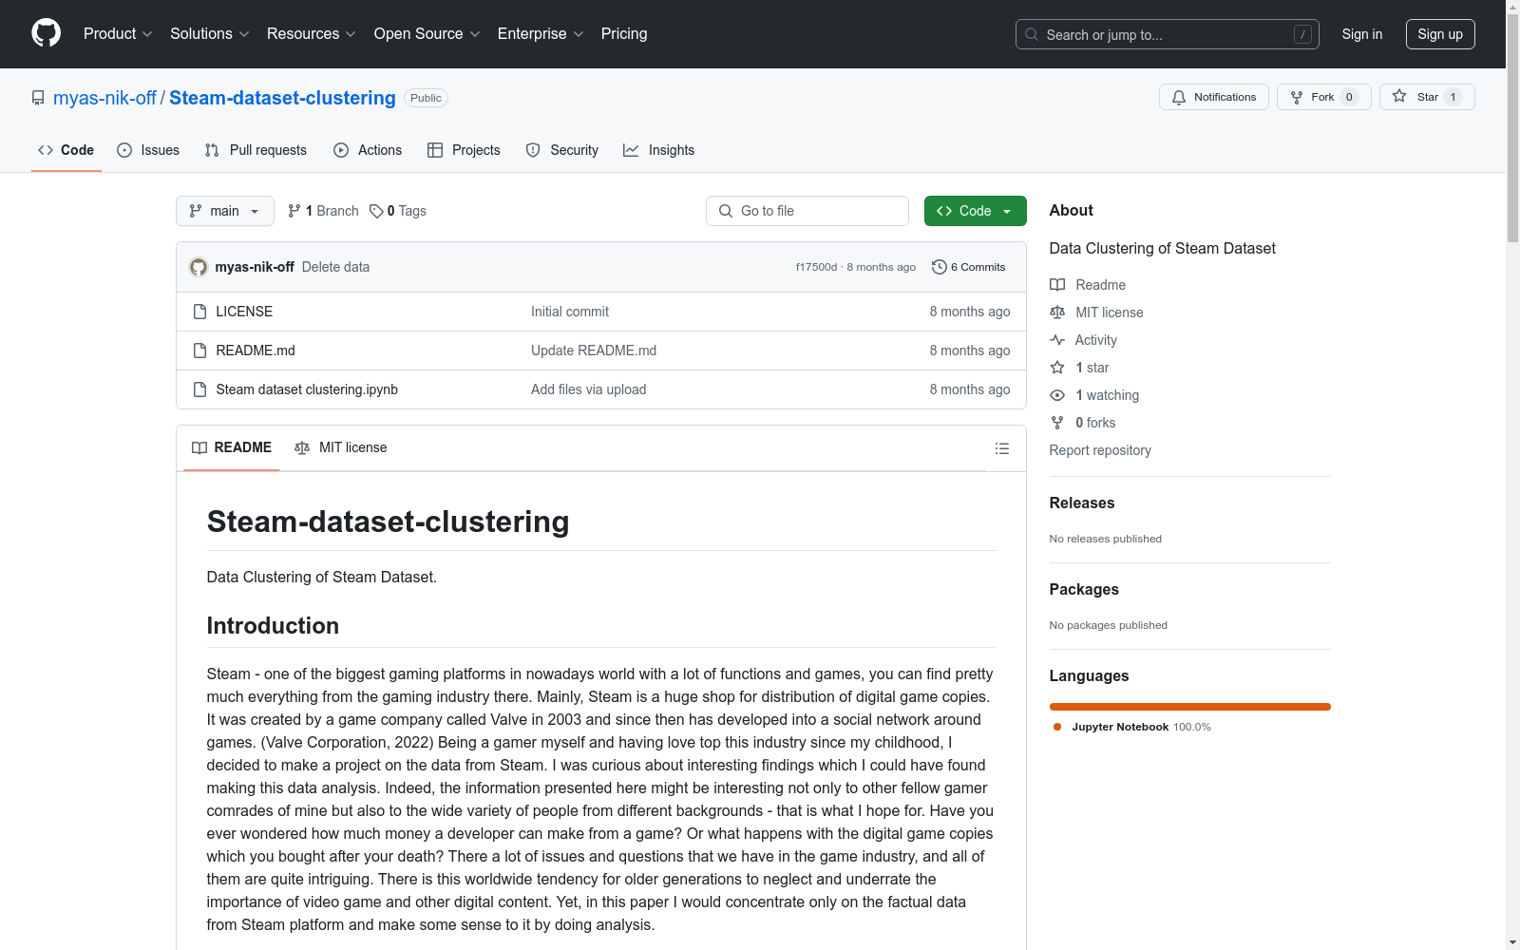
Task: View the 0 Tags link
Action: click(x=398, y=211)
